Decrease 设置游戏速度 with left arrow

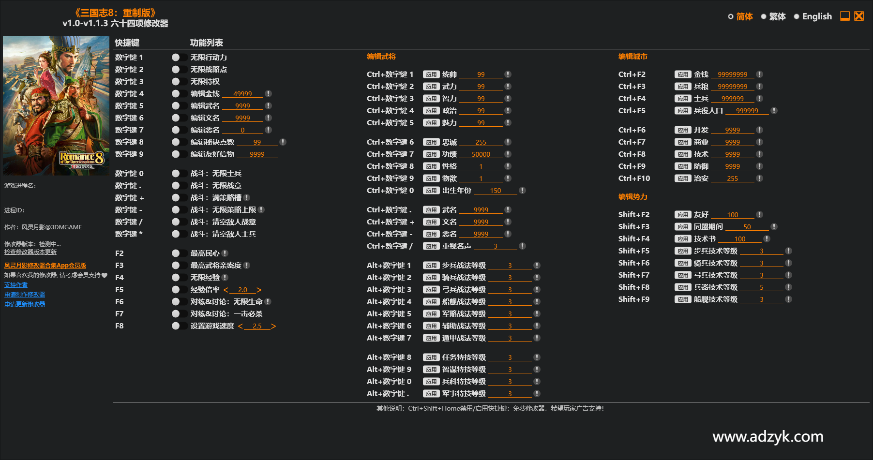click(x=241, y=326)
